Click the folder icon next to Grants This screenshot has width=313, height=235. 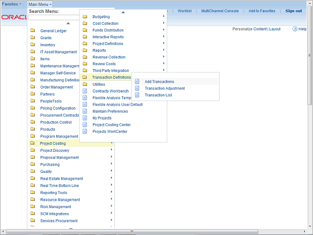pyautogui.click(x=33, y=37)
